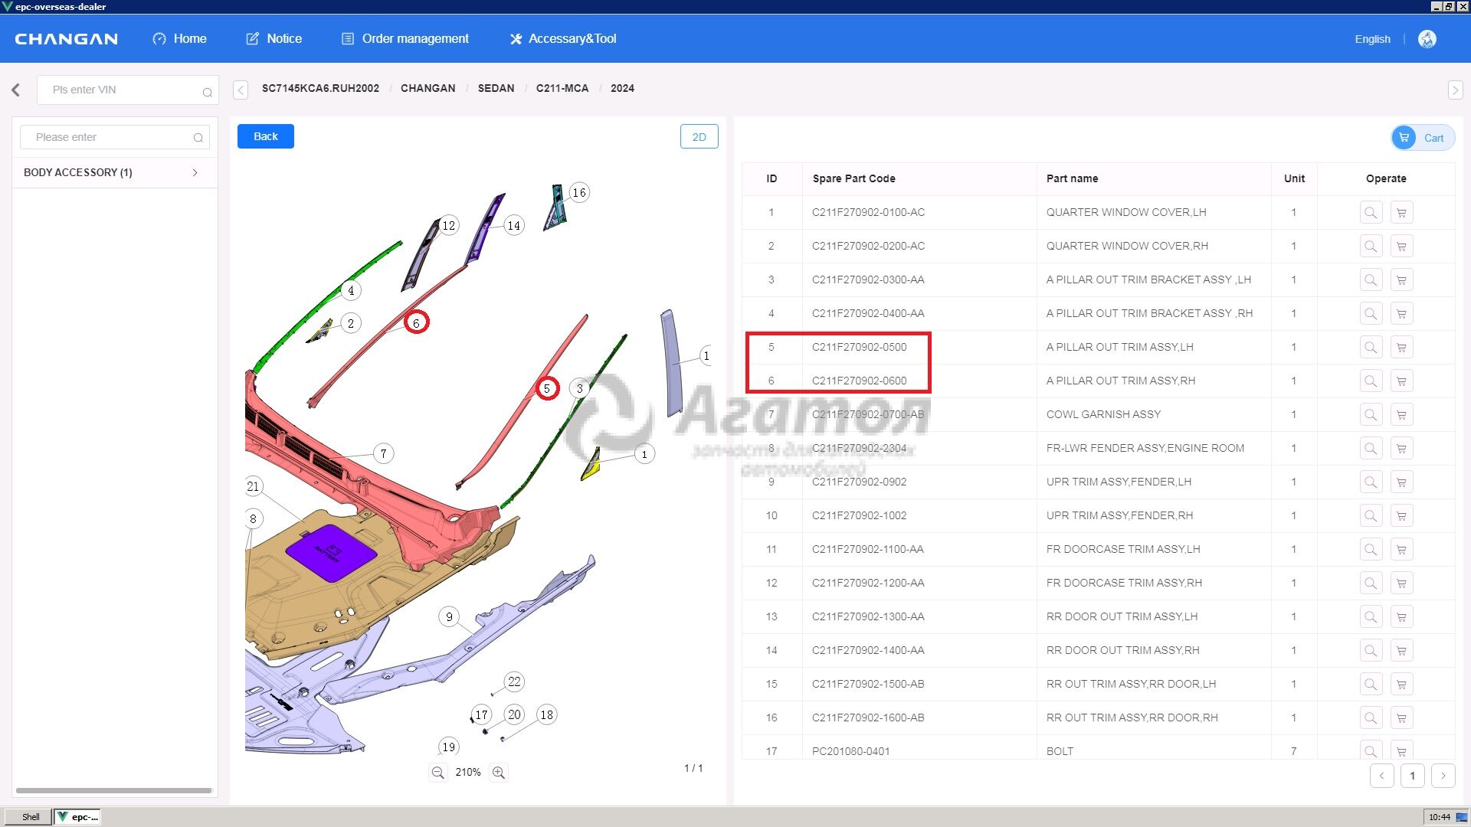Image resolution: width=1471 pixels, height=827 pixels.
Task: Click the globe language icon
Action: click(1427, 39)
